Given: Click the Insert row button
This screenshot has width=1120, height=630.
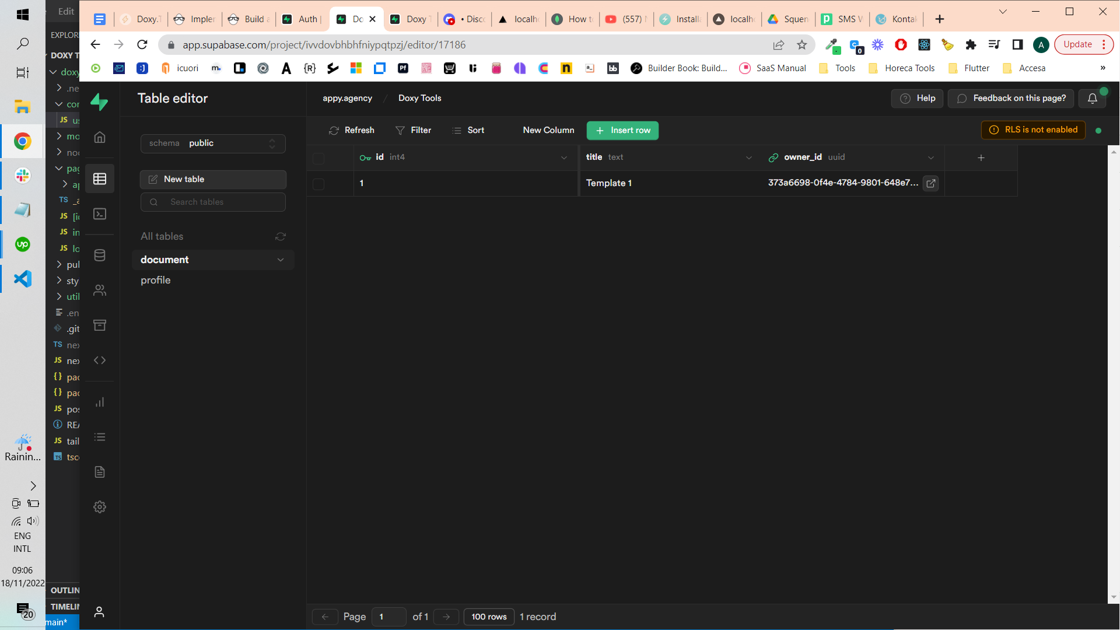Looking at the screenshot, I should pyautogui.click(x=622, y=131).
